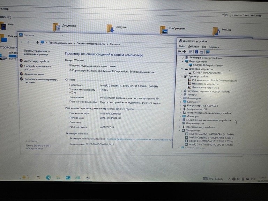
Task: Click the PCI-контроллер warning device icon
Action: click(x=189, y=80)
